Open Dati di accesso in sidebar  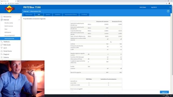coord(9,26)
